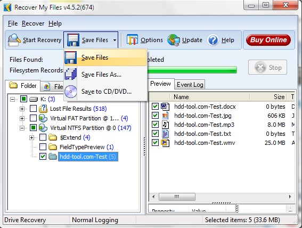Select the hdd-tool.com-Test.mp3 file name
302x228 pixels.
click(x=204, y=125)
